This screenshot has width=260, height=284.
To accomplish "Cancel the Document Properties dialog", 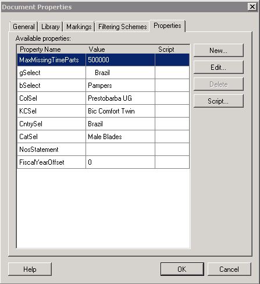I will tap(229, 269).
